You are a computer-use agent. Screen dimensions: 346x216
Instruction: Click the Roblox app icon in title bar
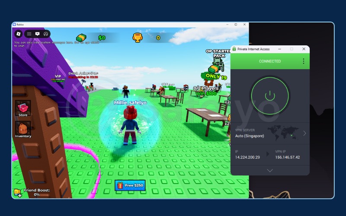coord(14,25)
